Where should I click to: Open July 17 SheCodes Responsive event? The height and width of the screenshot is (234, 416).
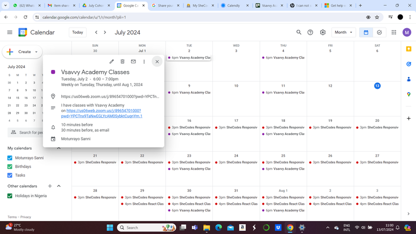click(x=236, y=127)
